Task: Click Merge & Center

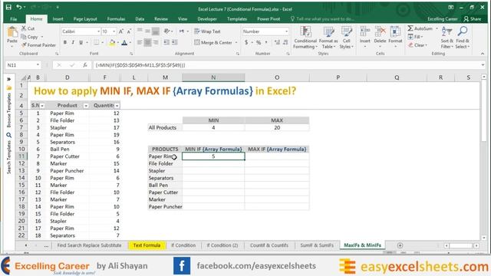Action: (213, 42)
